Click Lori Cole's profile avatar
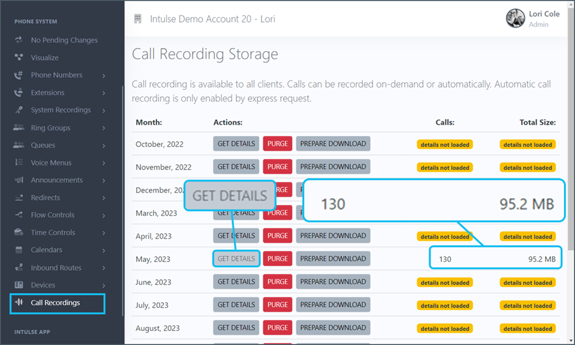Image resolution: width=575 pixels, height=345 pixels. point(515,19)
